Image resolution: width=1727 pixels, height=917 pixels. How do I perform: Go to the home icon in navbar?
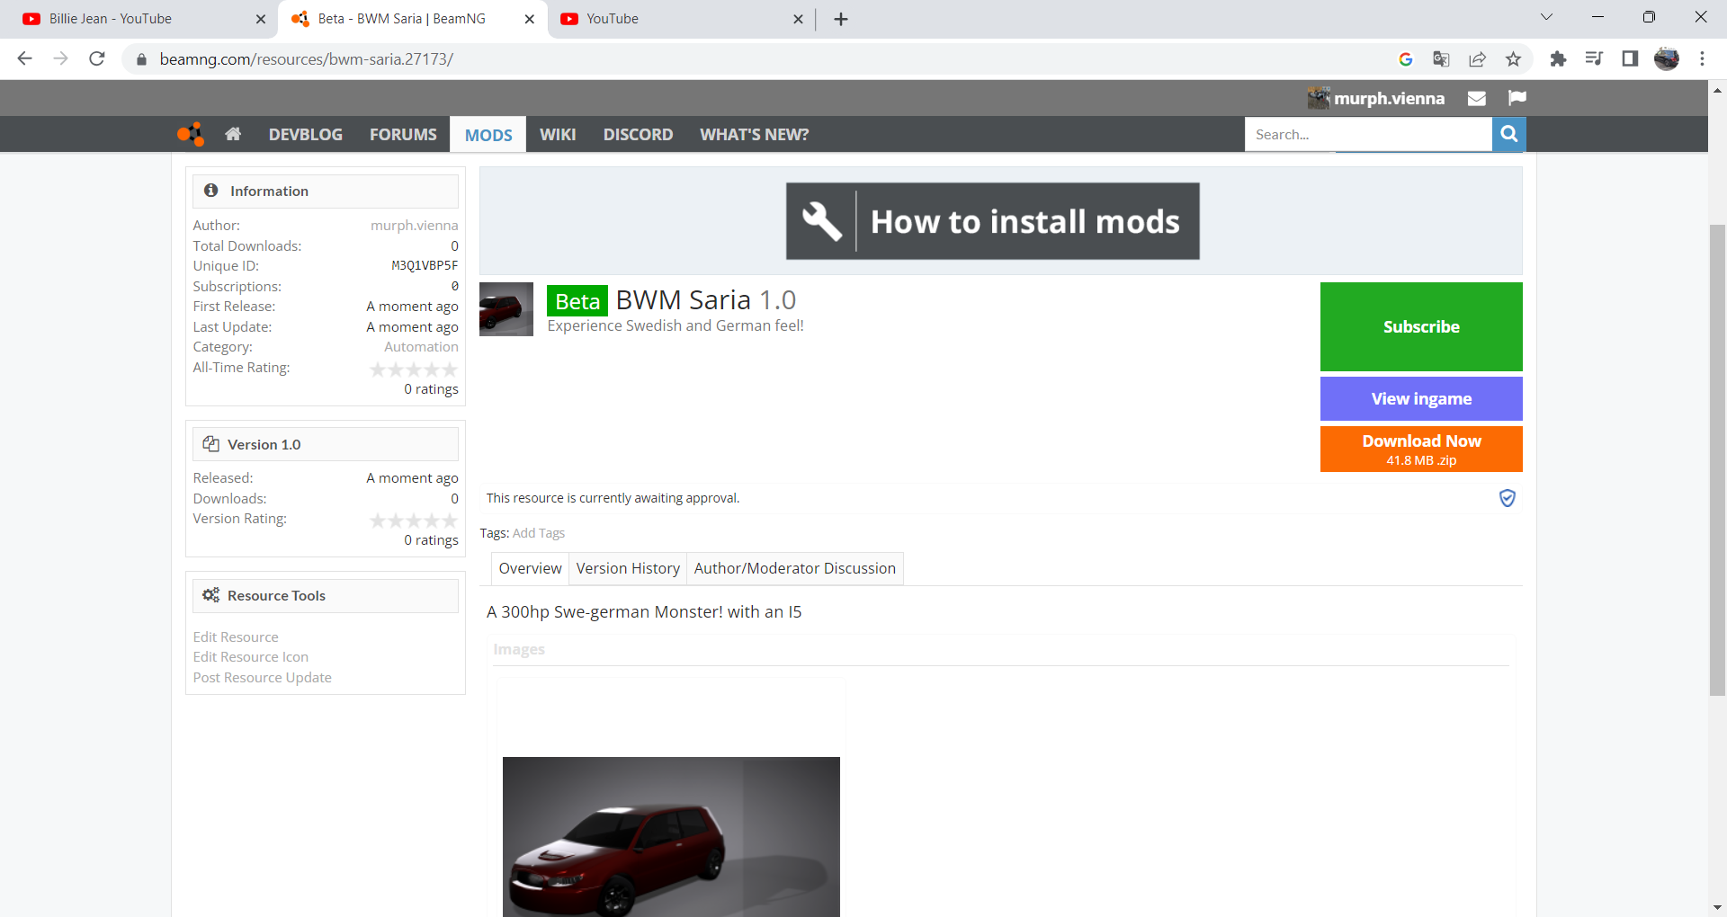233,134
